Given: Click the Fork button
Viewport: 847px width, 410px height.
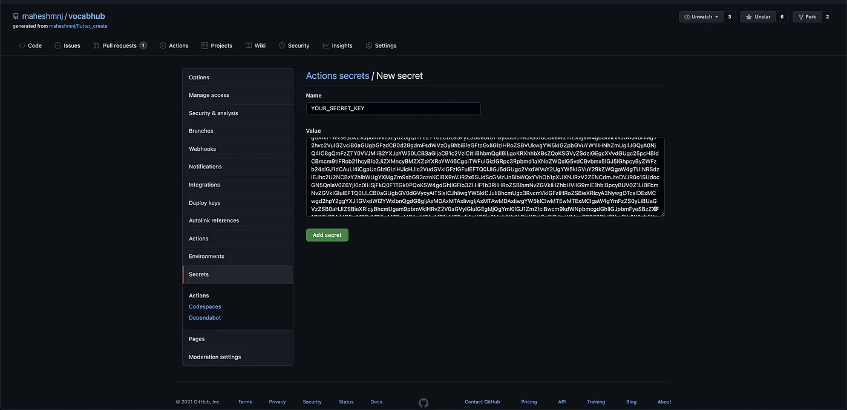Looking at the screenshot, I should 807,17.
